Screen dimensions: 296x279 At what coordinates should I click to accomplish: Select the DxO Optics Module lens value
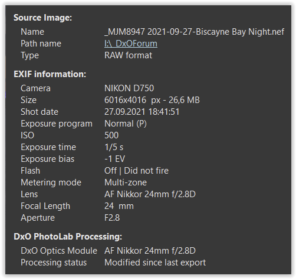150,251
